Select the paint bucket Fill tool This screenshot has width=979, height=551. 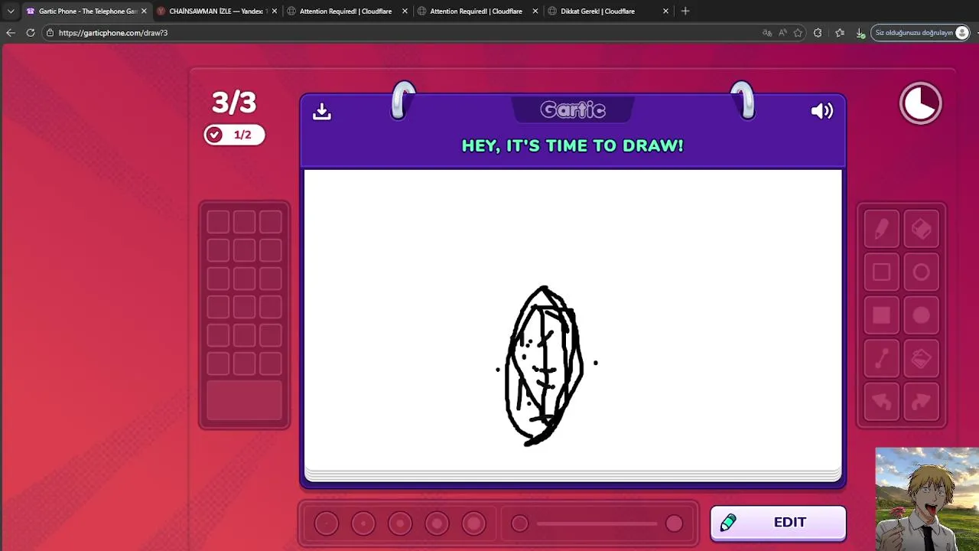(922, 358)
